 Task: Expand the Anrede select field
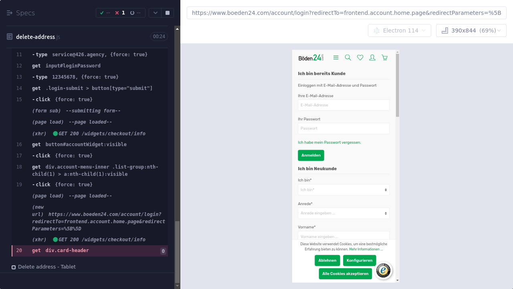click(343, 213)
